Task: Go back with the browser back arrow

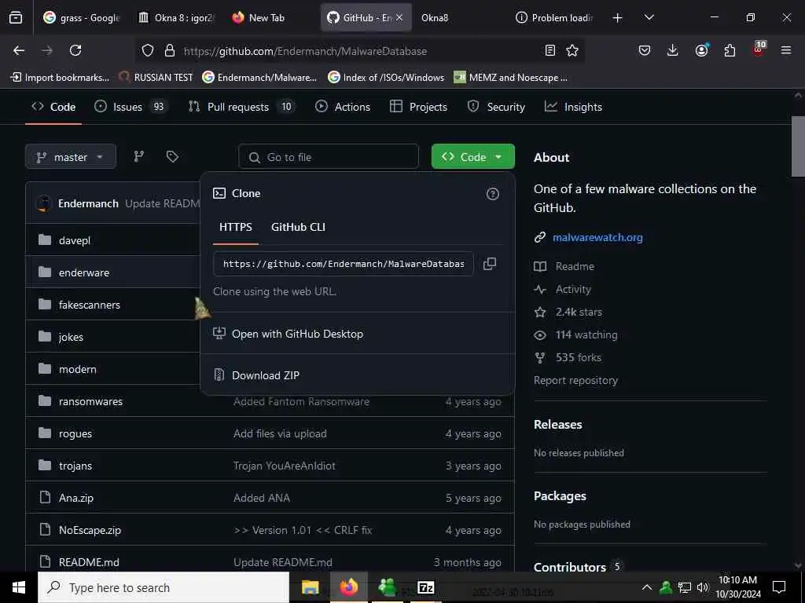Action: [x=19, y=50]
